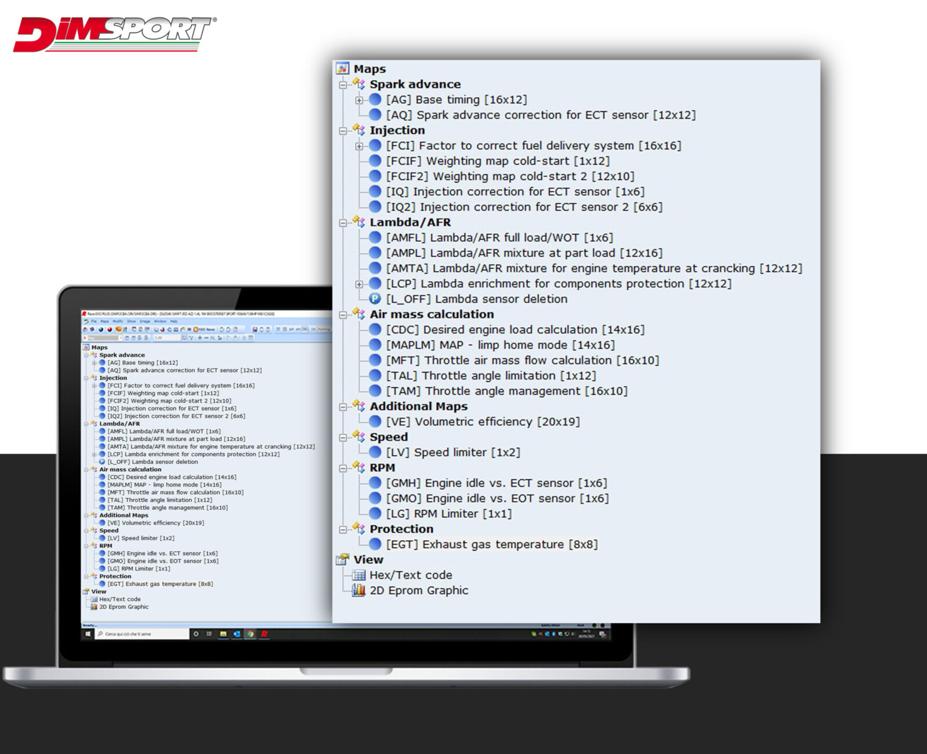This screenshot has width=927, height=754.
Task: Open the Help menu in laptop window
Action: 174,321
